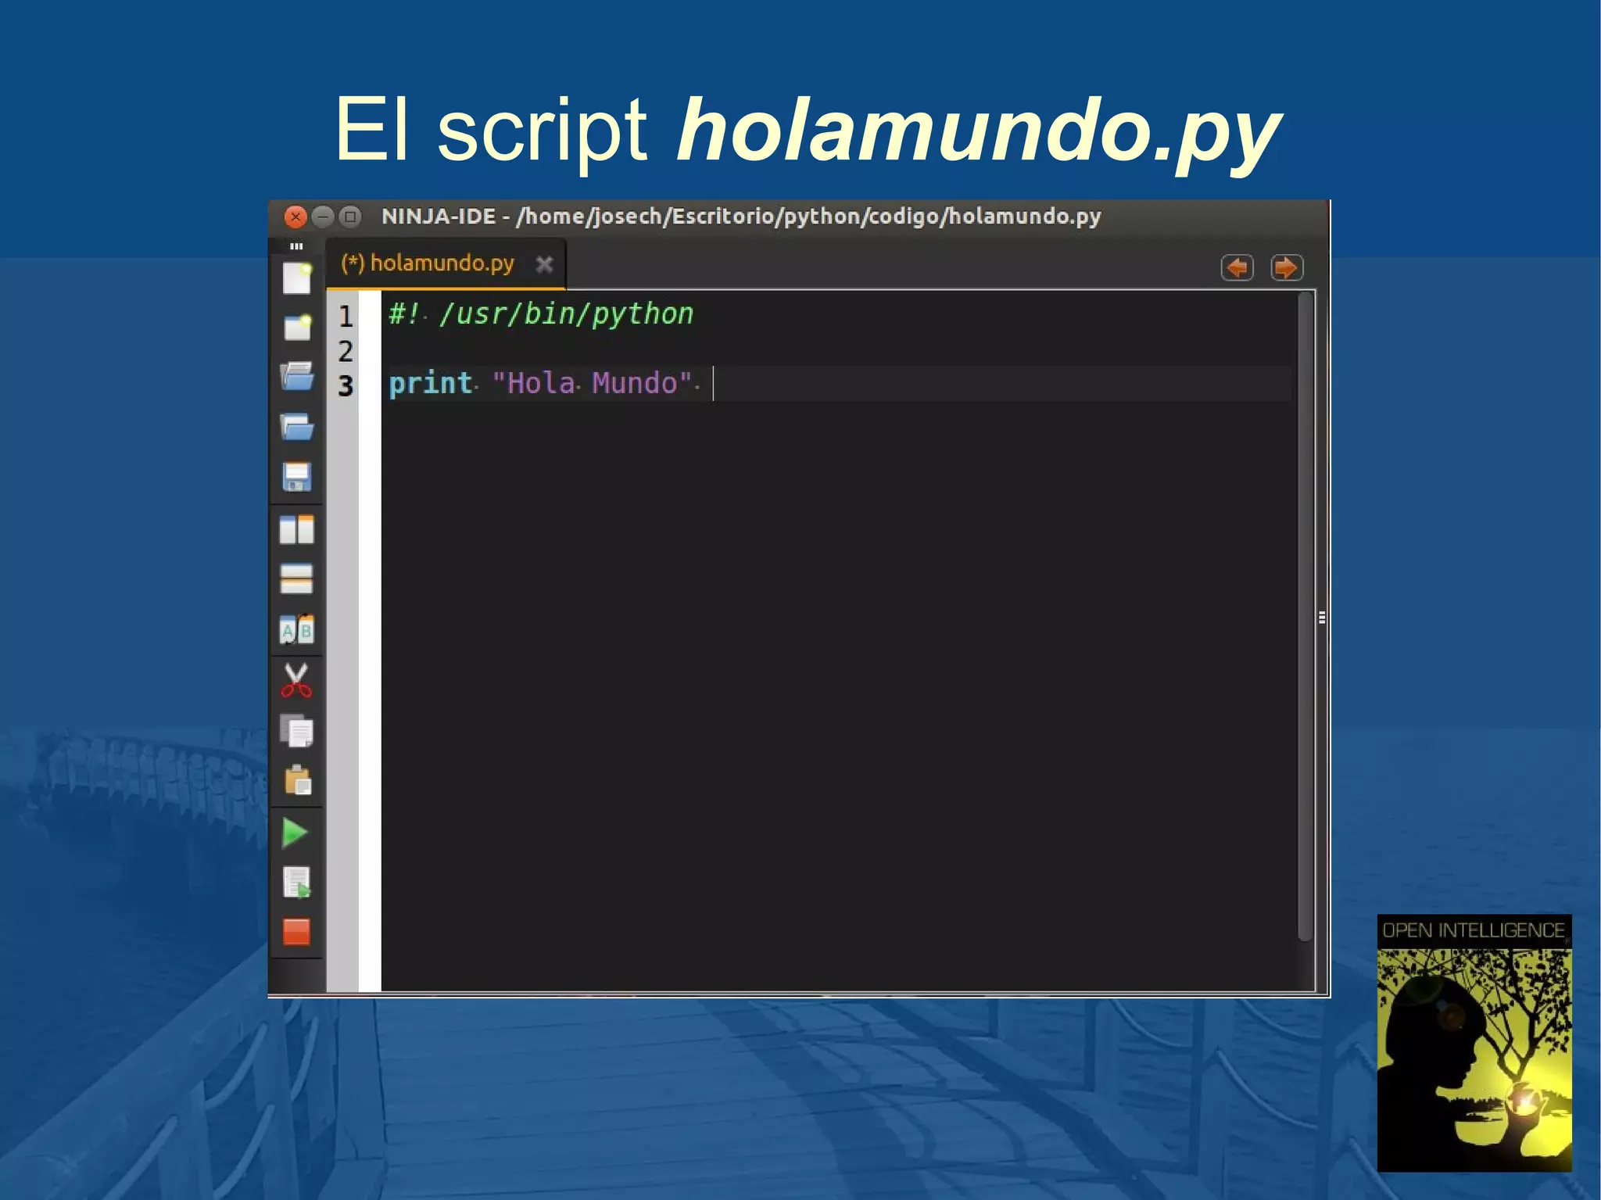Create a new file with the toolbar icon

297,278
